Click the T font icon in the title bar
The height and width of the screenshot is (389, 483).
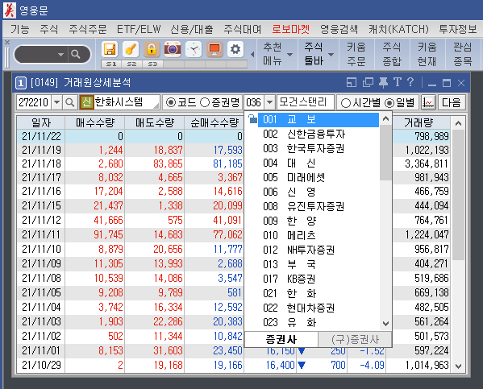tap(398, 82)
